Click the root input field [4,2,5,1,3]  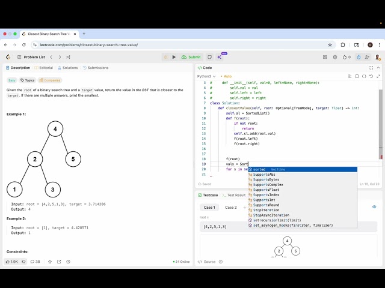[x=289, y=227]
